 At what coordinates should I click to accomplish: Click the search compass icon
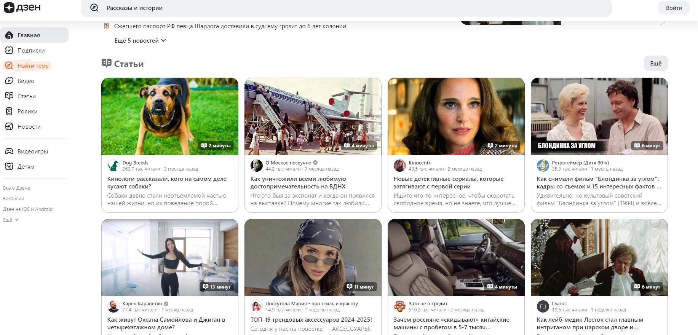[x=94, y=8]
